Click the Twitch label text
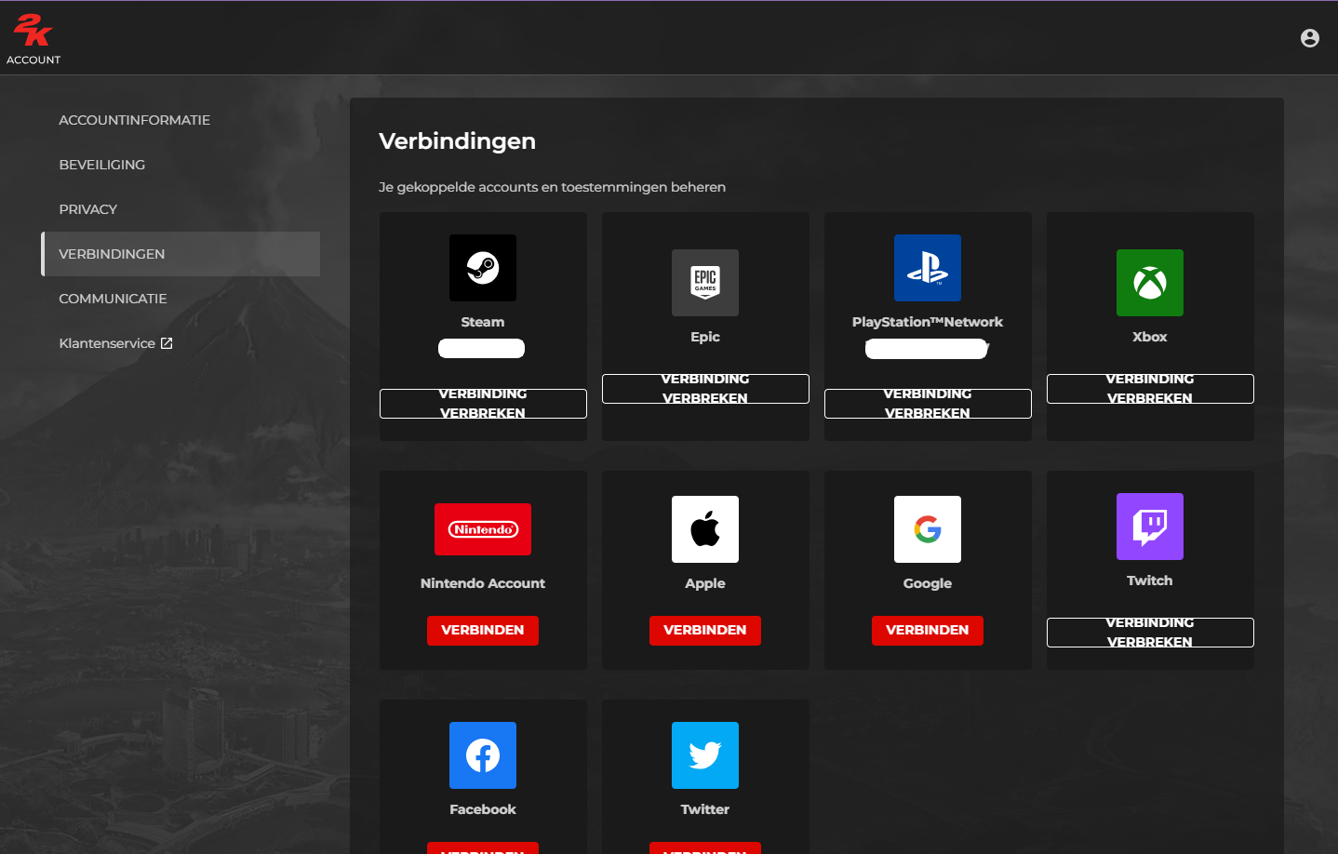 point(1150,580)
